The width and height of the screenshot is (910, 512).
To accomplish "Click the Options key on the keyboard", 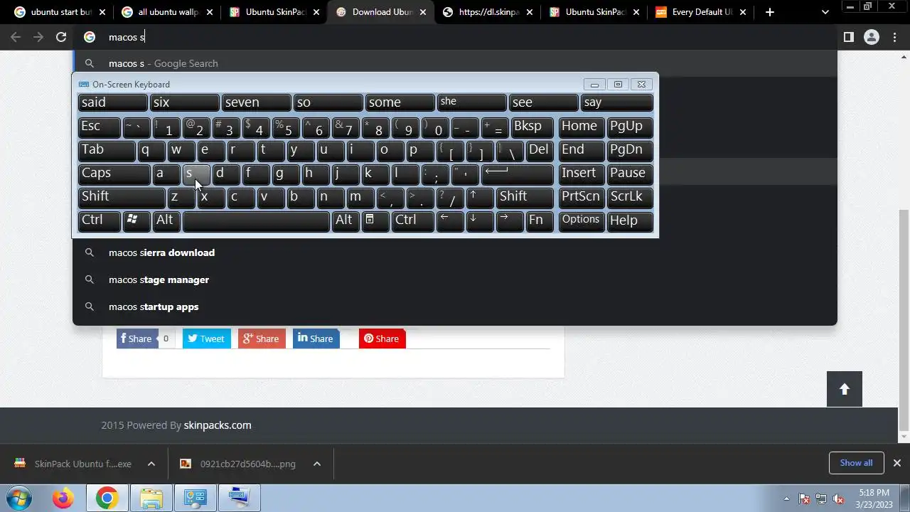I will tap(581, 220).
